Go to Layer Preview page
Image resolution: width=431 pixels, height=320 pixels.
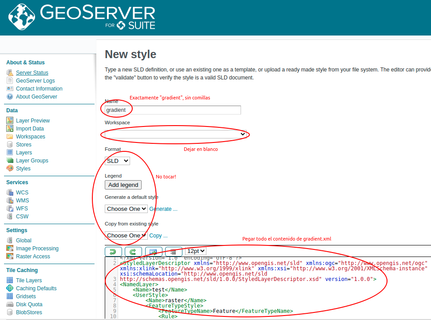[33, 120]
